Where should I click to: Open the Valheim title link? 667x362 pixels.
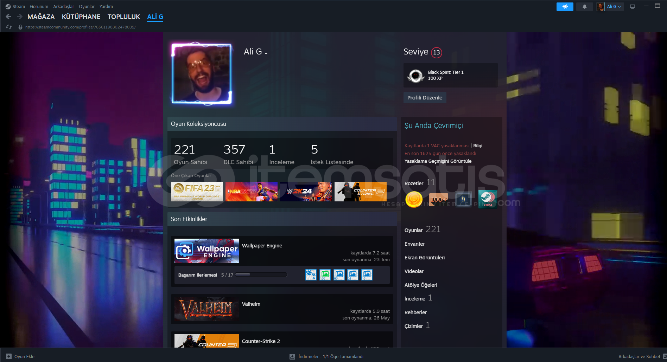coord(251,304)
